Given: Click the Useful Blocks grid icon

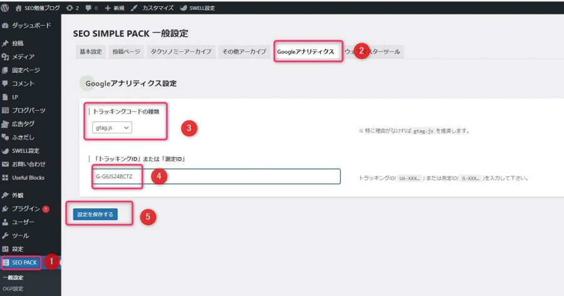Looking at the screenshot, I should [x=5, y=178].
